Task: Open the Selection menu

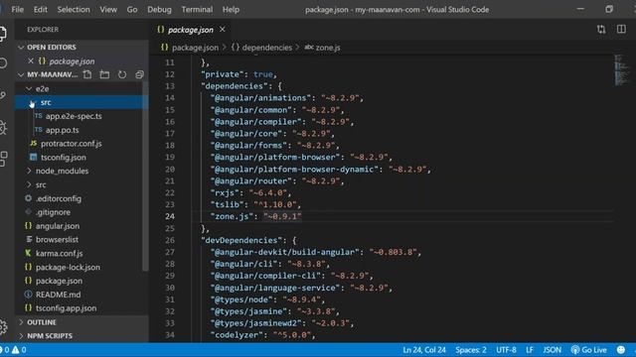Action: tap(74, 9)
